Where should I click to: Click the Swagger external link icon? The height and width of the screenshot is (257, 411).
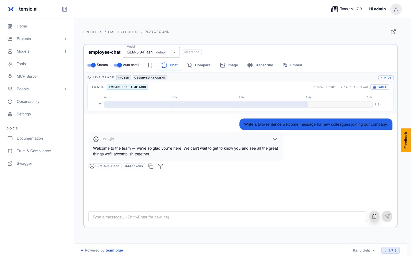(10, 164)
